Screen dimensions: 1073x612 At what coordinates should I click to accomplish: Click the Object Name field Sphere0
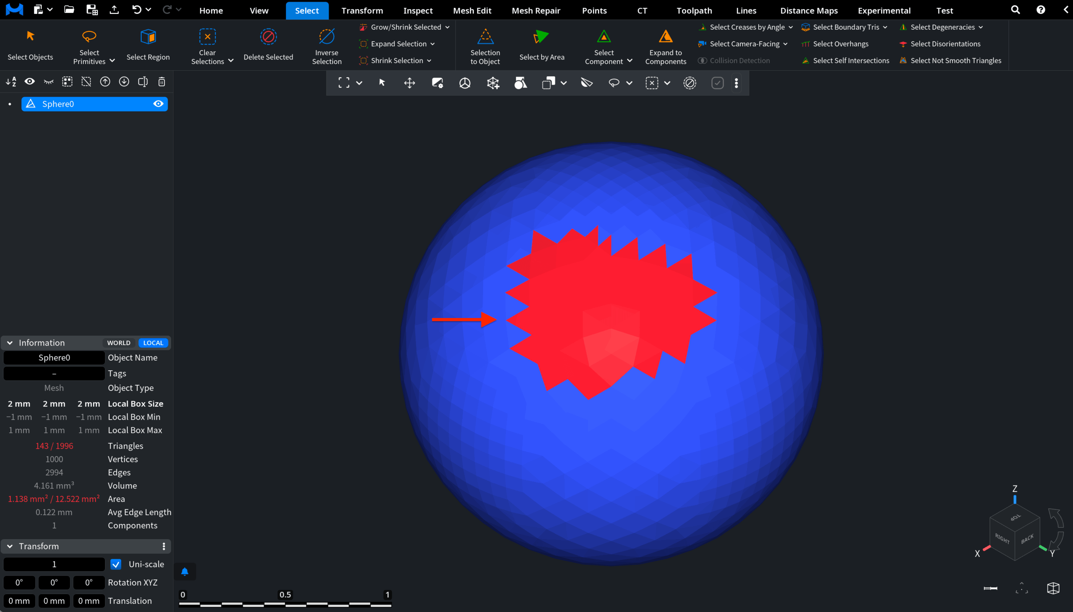tap(54, 357)
